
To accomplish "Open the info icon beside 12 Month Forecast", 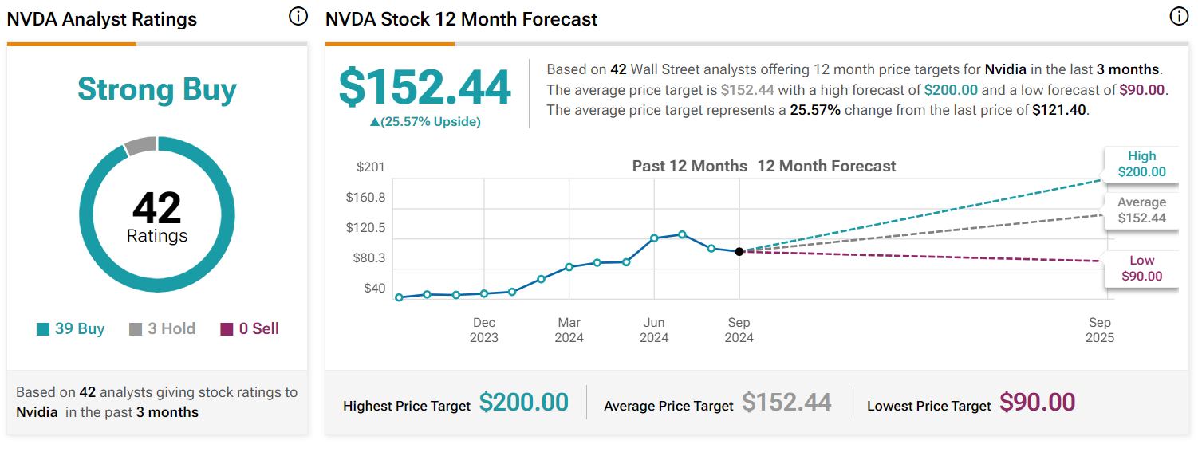I will 1178,17.
